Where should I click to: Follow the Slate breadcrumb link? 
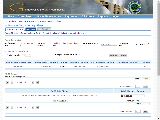tap(59, 21)
